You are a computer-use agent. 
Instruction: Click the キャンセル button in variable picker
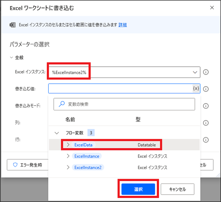pos(177,189)
